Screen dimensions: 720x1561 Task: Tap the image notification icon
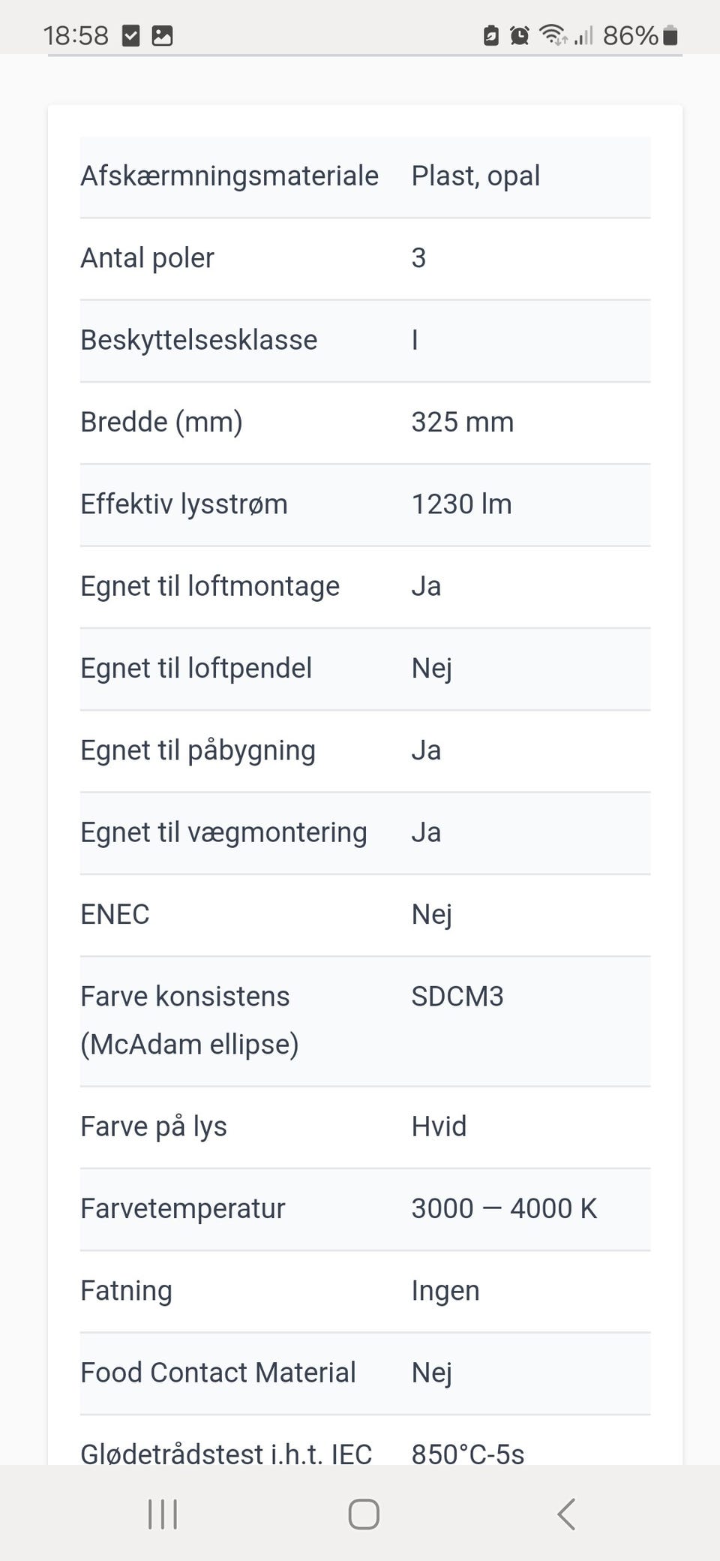point(162,35)
